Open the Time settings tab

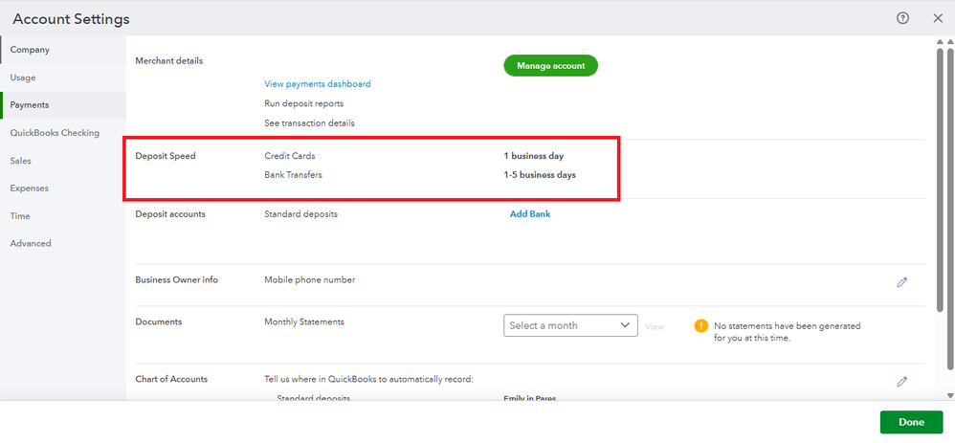[x=63, y=215]
